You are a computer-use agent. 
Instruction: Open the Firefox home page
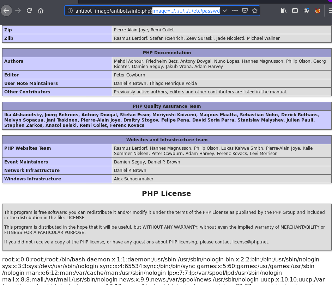[x=41, y=11]
